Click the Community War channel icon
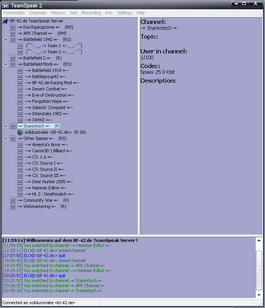The width and height of the screenshot is (265, 308). [x=13, y=200]
